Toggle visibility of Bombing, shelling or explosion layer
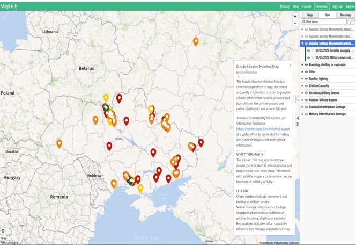 [x=307, y=64]
